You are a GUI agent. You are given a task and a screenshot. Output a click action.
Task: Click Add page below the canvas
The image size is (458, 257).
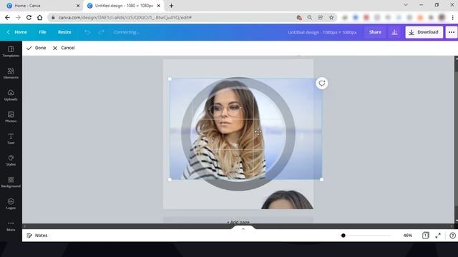(x=238, y=222)
